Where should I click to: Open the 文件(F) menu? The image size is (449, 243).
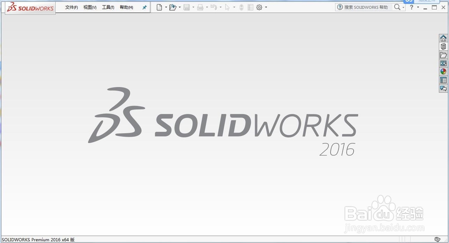[71, 8]
